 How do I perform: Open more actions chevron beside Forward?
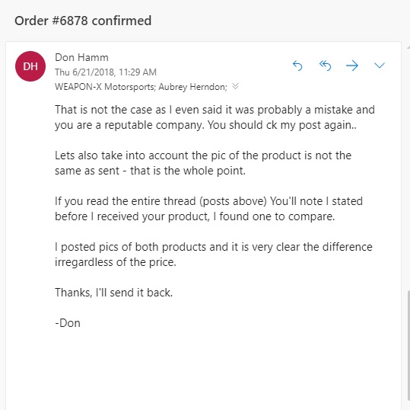point(380,66)
